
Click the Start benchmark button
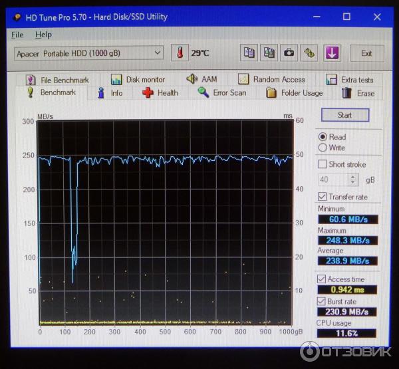point(345,115)
